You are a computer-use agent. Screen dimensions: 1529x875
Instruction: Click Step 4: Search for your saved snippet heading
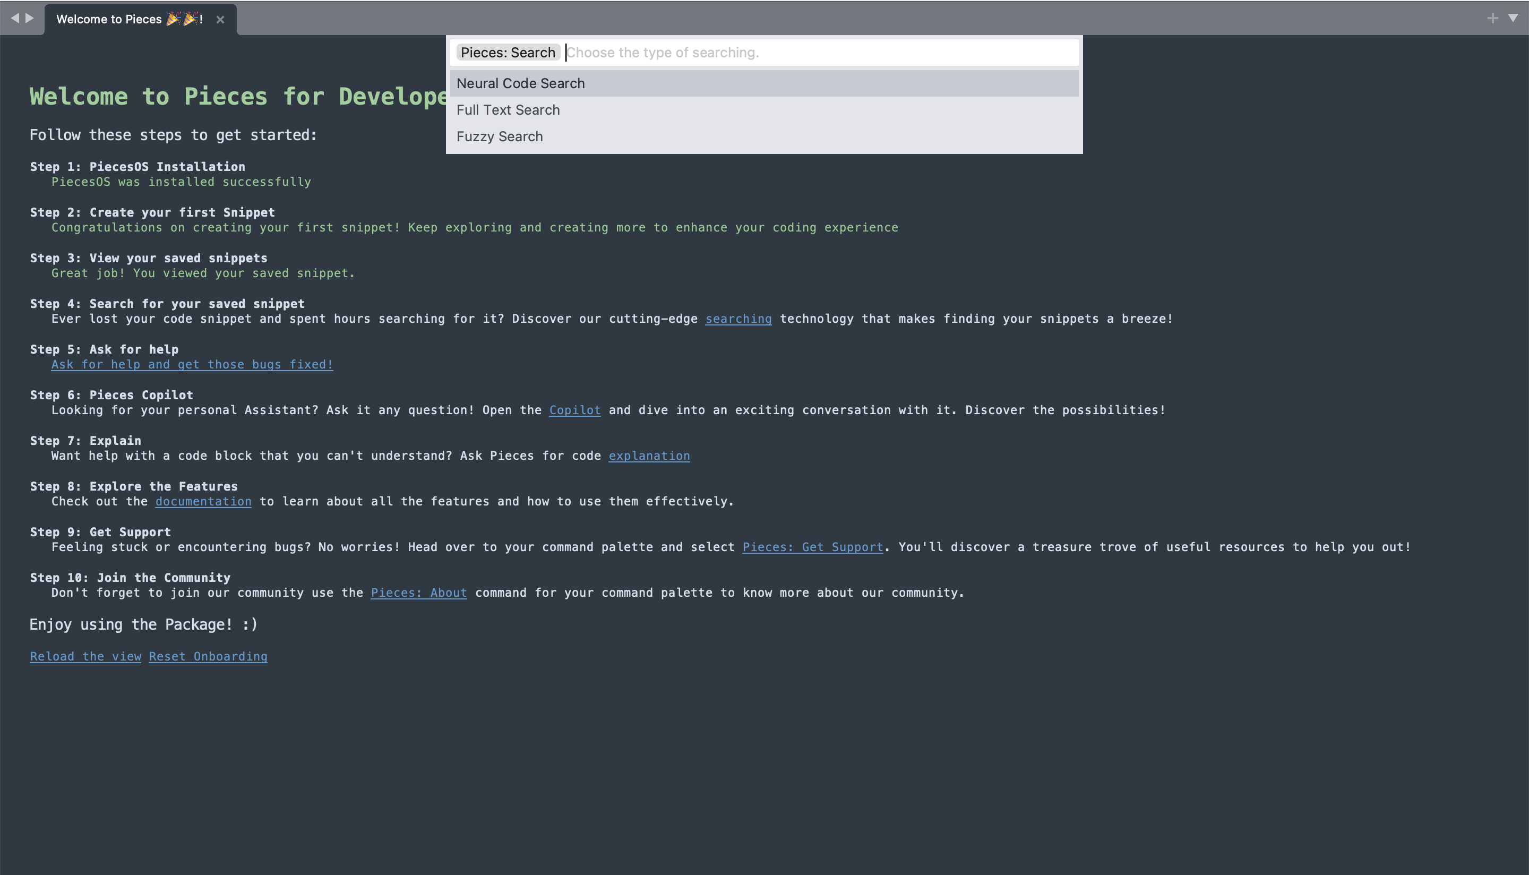pyautogui.click(x=168, y=304)
